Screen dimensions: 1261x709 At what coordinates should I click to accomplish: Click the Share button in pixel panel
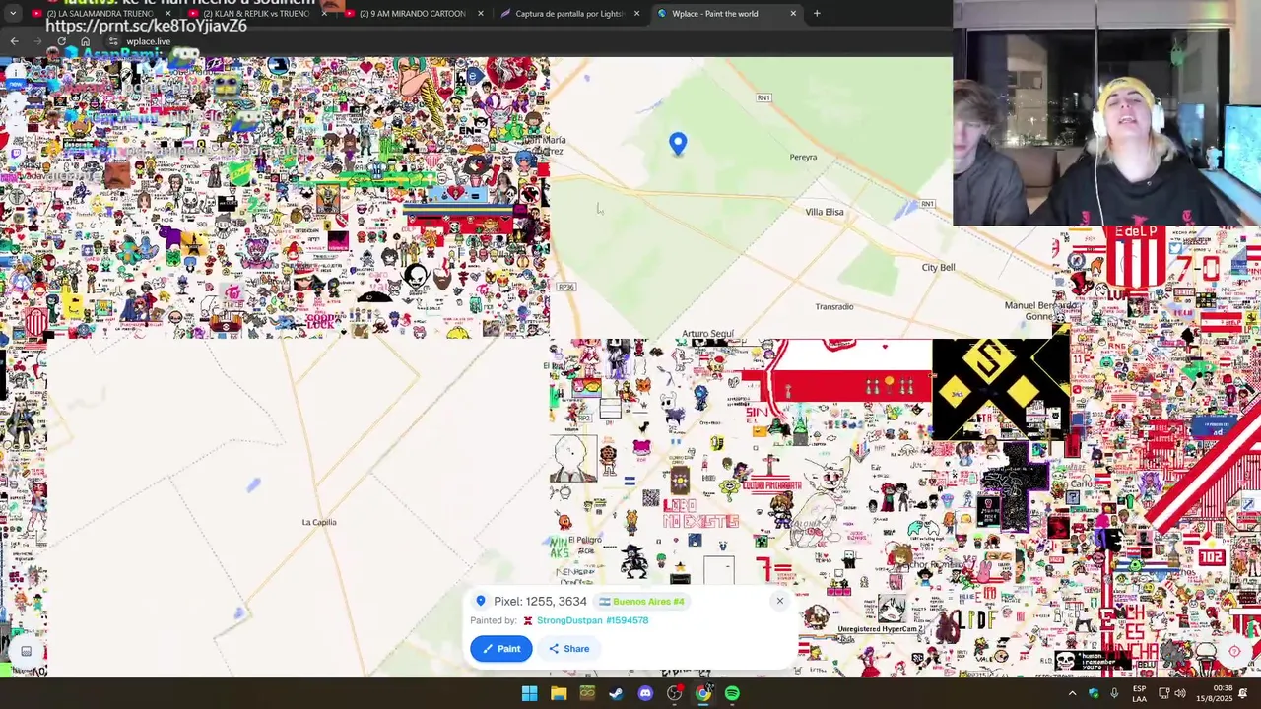[568, 648]
